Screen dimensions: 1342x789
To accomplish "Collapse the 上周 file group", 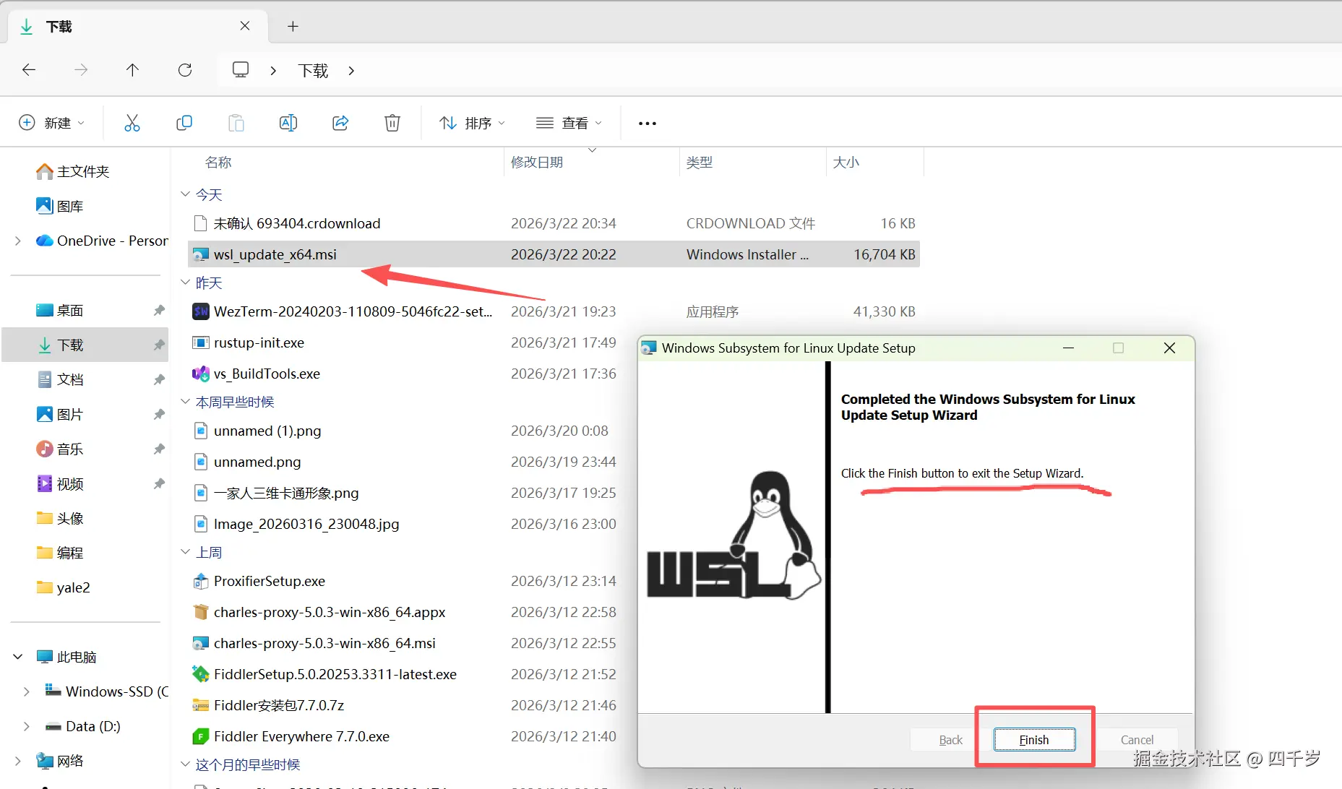I will pos(186,552).
